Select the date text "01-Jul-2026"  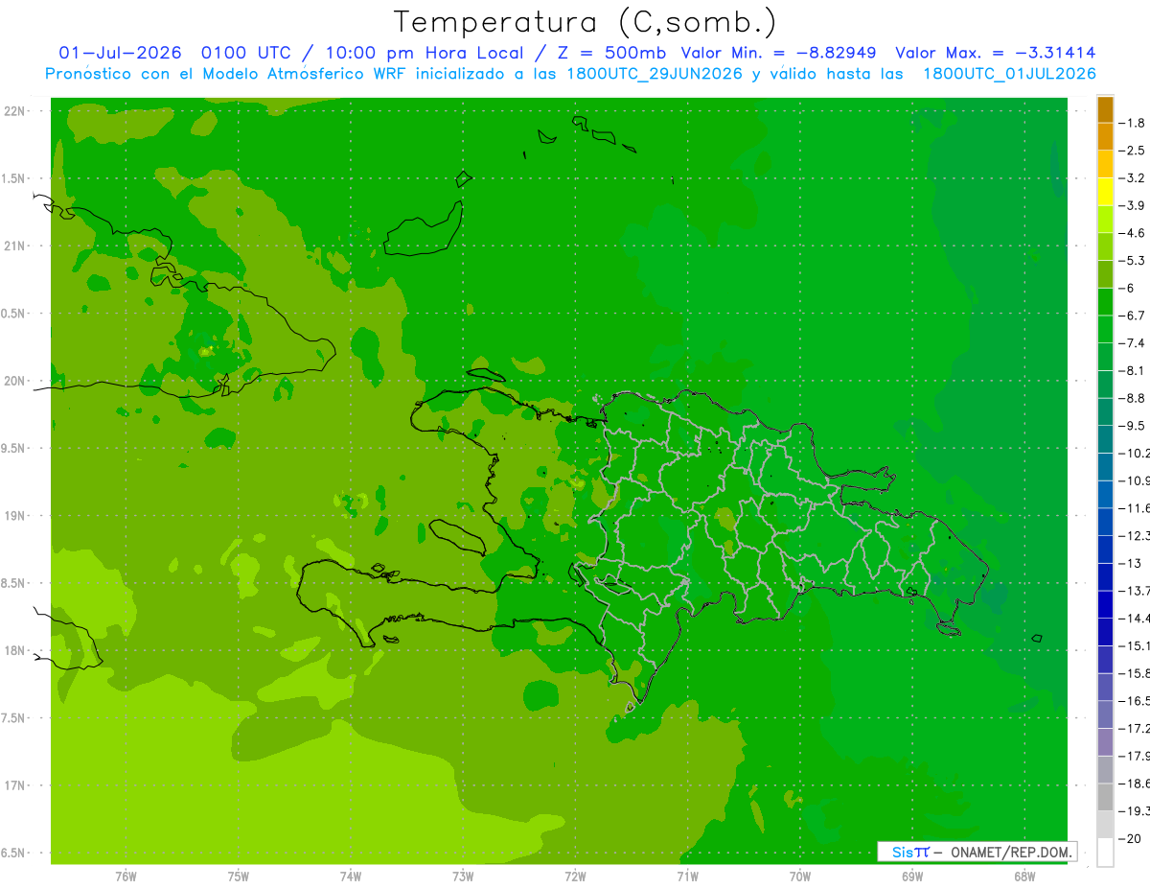click(120, 53)
